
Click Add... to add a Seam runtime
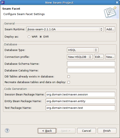110,29
